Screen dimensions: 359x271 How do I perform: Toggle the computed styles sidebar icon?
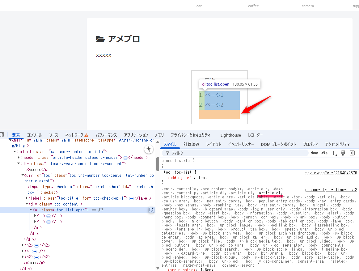coord(352,153)
